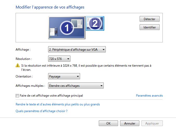Click the arrow on the Affichage combo box
The image size is (176, 132).
[x=103, y=50]
